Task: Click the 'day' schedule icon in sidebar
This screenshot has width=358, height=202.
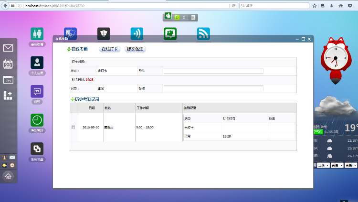Action: (8, 80)
